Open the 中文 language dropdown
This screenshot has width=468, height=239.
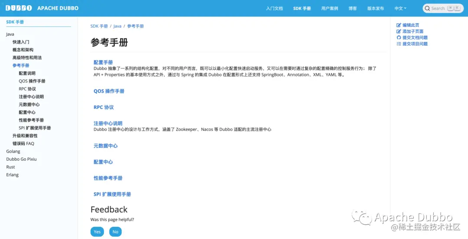400,8
